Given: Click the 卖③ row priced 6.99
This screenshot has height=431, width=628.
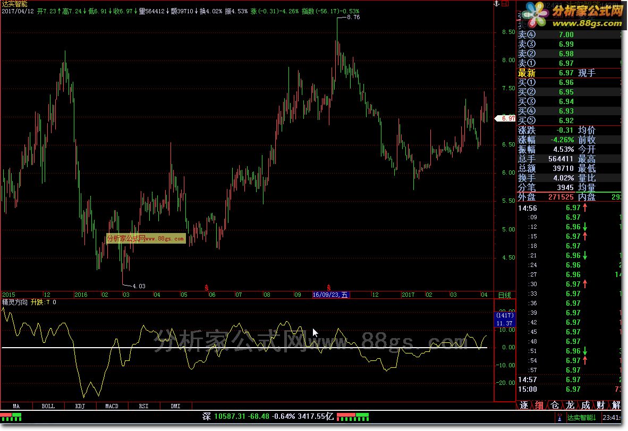Looking at the screenshot, I should point(569,44).
